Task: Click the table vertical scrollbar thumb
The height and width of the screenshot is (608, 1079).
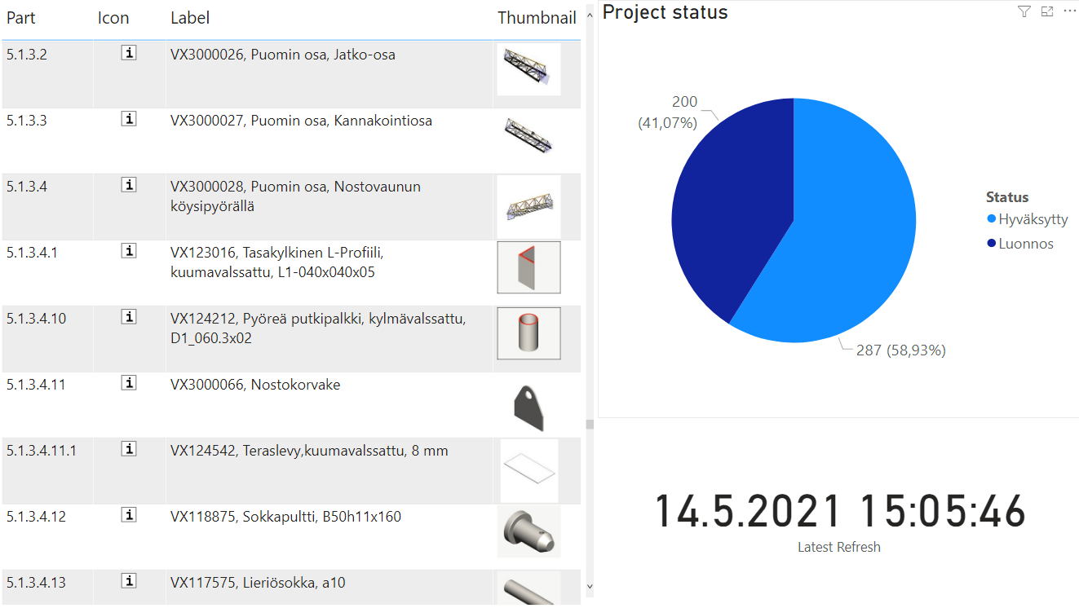Action: pos(590,424)
